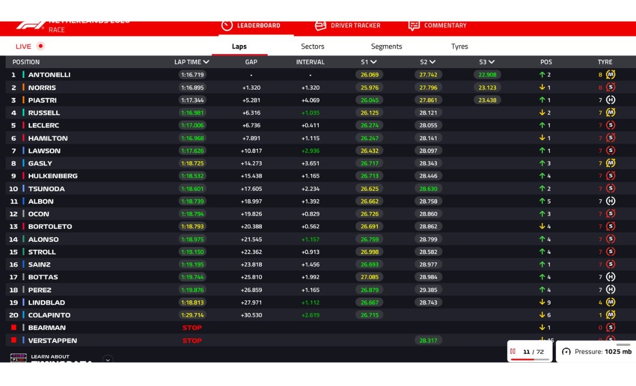This screenshot has width=636, height=386.
Task: Click Verstappen's S2 time 28.317
Action: [x=428, y=340]
